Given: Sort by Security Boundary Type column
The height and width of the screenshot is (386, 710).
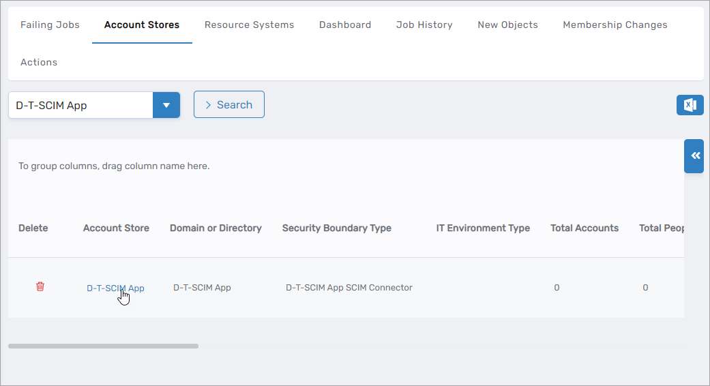Looking at the screenshot, I should click(x=336, y=228).
